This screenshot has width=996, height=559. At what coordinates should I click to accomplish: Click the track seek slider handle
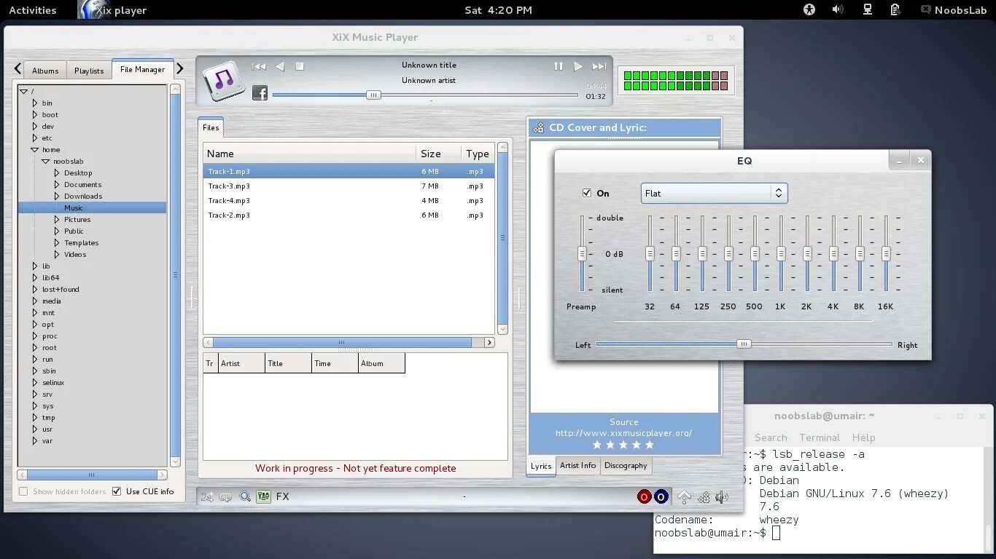point(373,95)
